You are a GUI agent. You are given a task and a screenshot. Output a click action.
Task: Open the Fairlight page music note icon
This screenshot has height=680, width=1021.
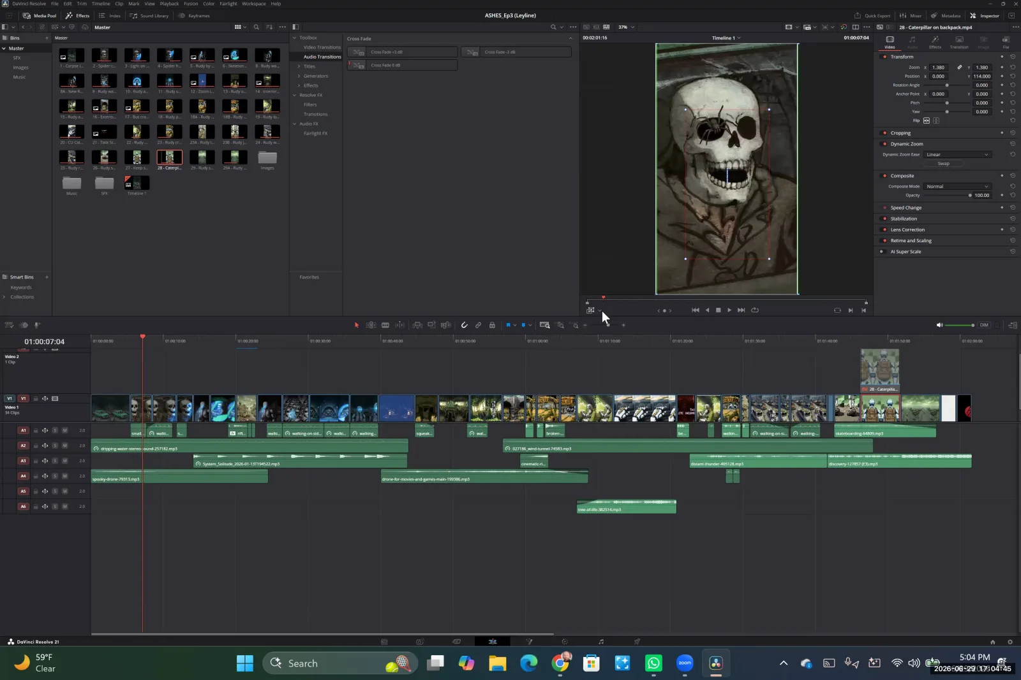(x=600, y=642)
